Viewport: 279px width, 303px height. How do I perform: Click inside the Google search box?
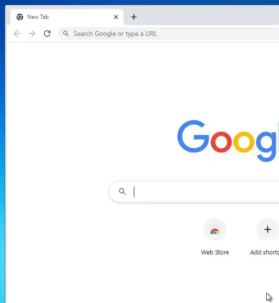pyautogui.click(x=194, y=192)
